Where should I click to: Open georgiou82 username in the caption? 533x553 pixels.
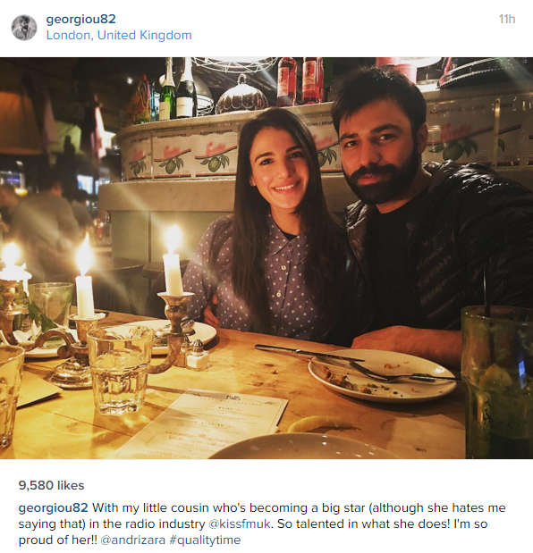click(x=53, y=507)
